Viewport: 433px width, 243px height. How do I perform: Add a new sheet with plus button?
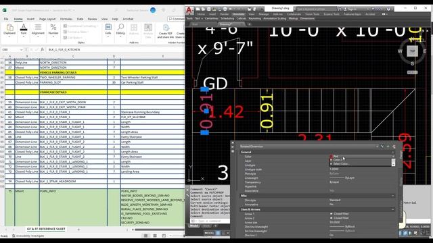click(x=78, y=230)
